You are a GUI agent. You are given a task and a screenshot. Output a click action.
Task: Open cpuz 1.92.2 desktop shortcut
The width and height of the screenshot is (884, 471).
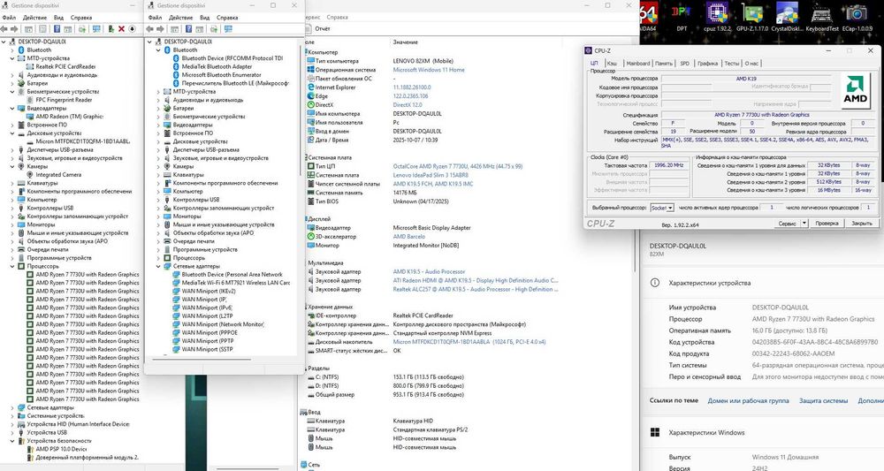(717, 17)
